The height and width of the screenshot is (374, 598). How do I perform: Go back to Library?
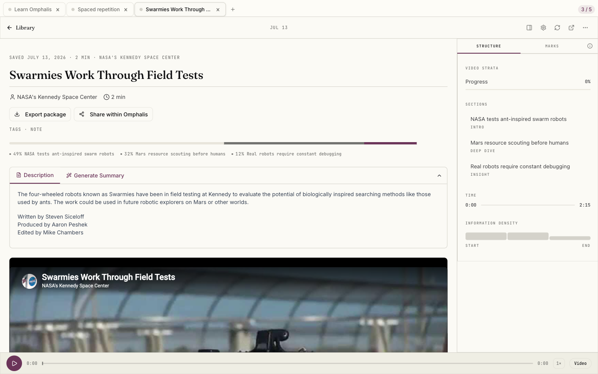(x=21, y=28)
